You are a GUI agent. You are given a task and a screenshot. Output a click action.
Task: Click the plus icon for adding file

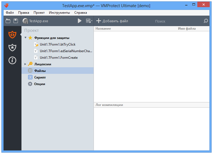click(x=99, y=21)
